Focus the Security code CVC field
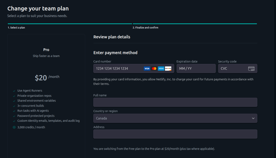276x158 pixels. (x=238, y=69)
